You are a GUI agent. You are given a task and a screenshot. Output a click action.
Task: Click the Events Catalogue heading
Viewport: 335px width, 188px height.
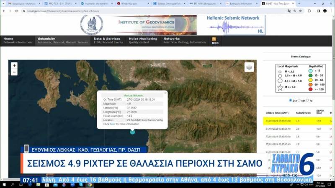click(301, 57)
